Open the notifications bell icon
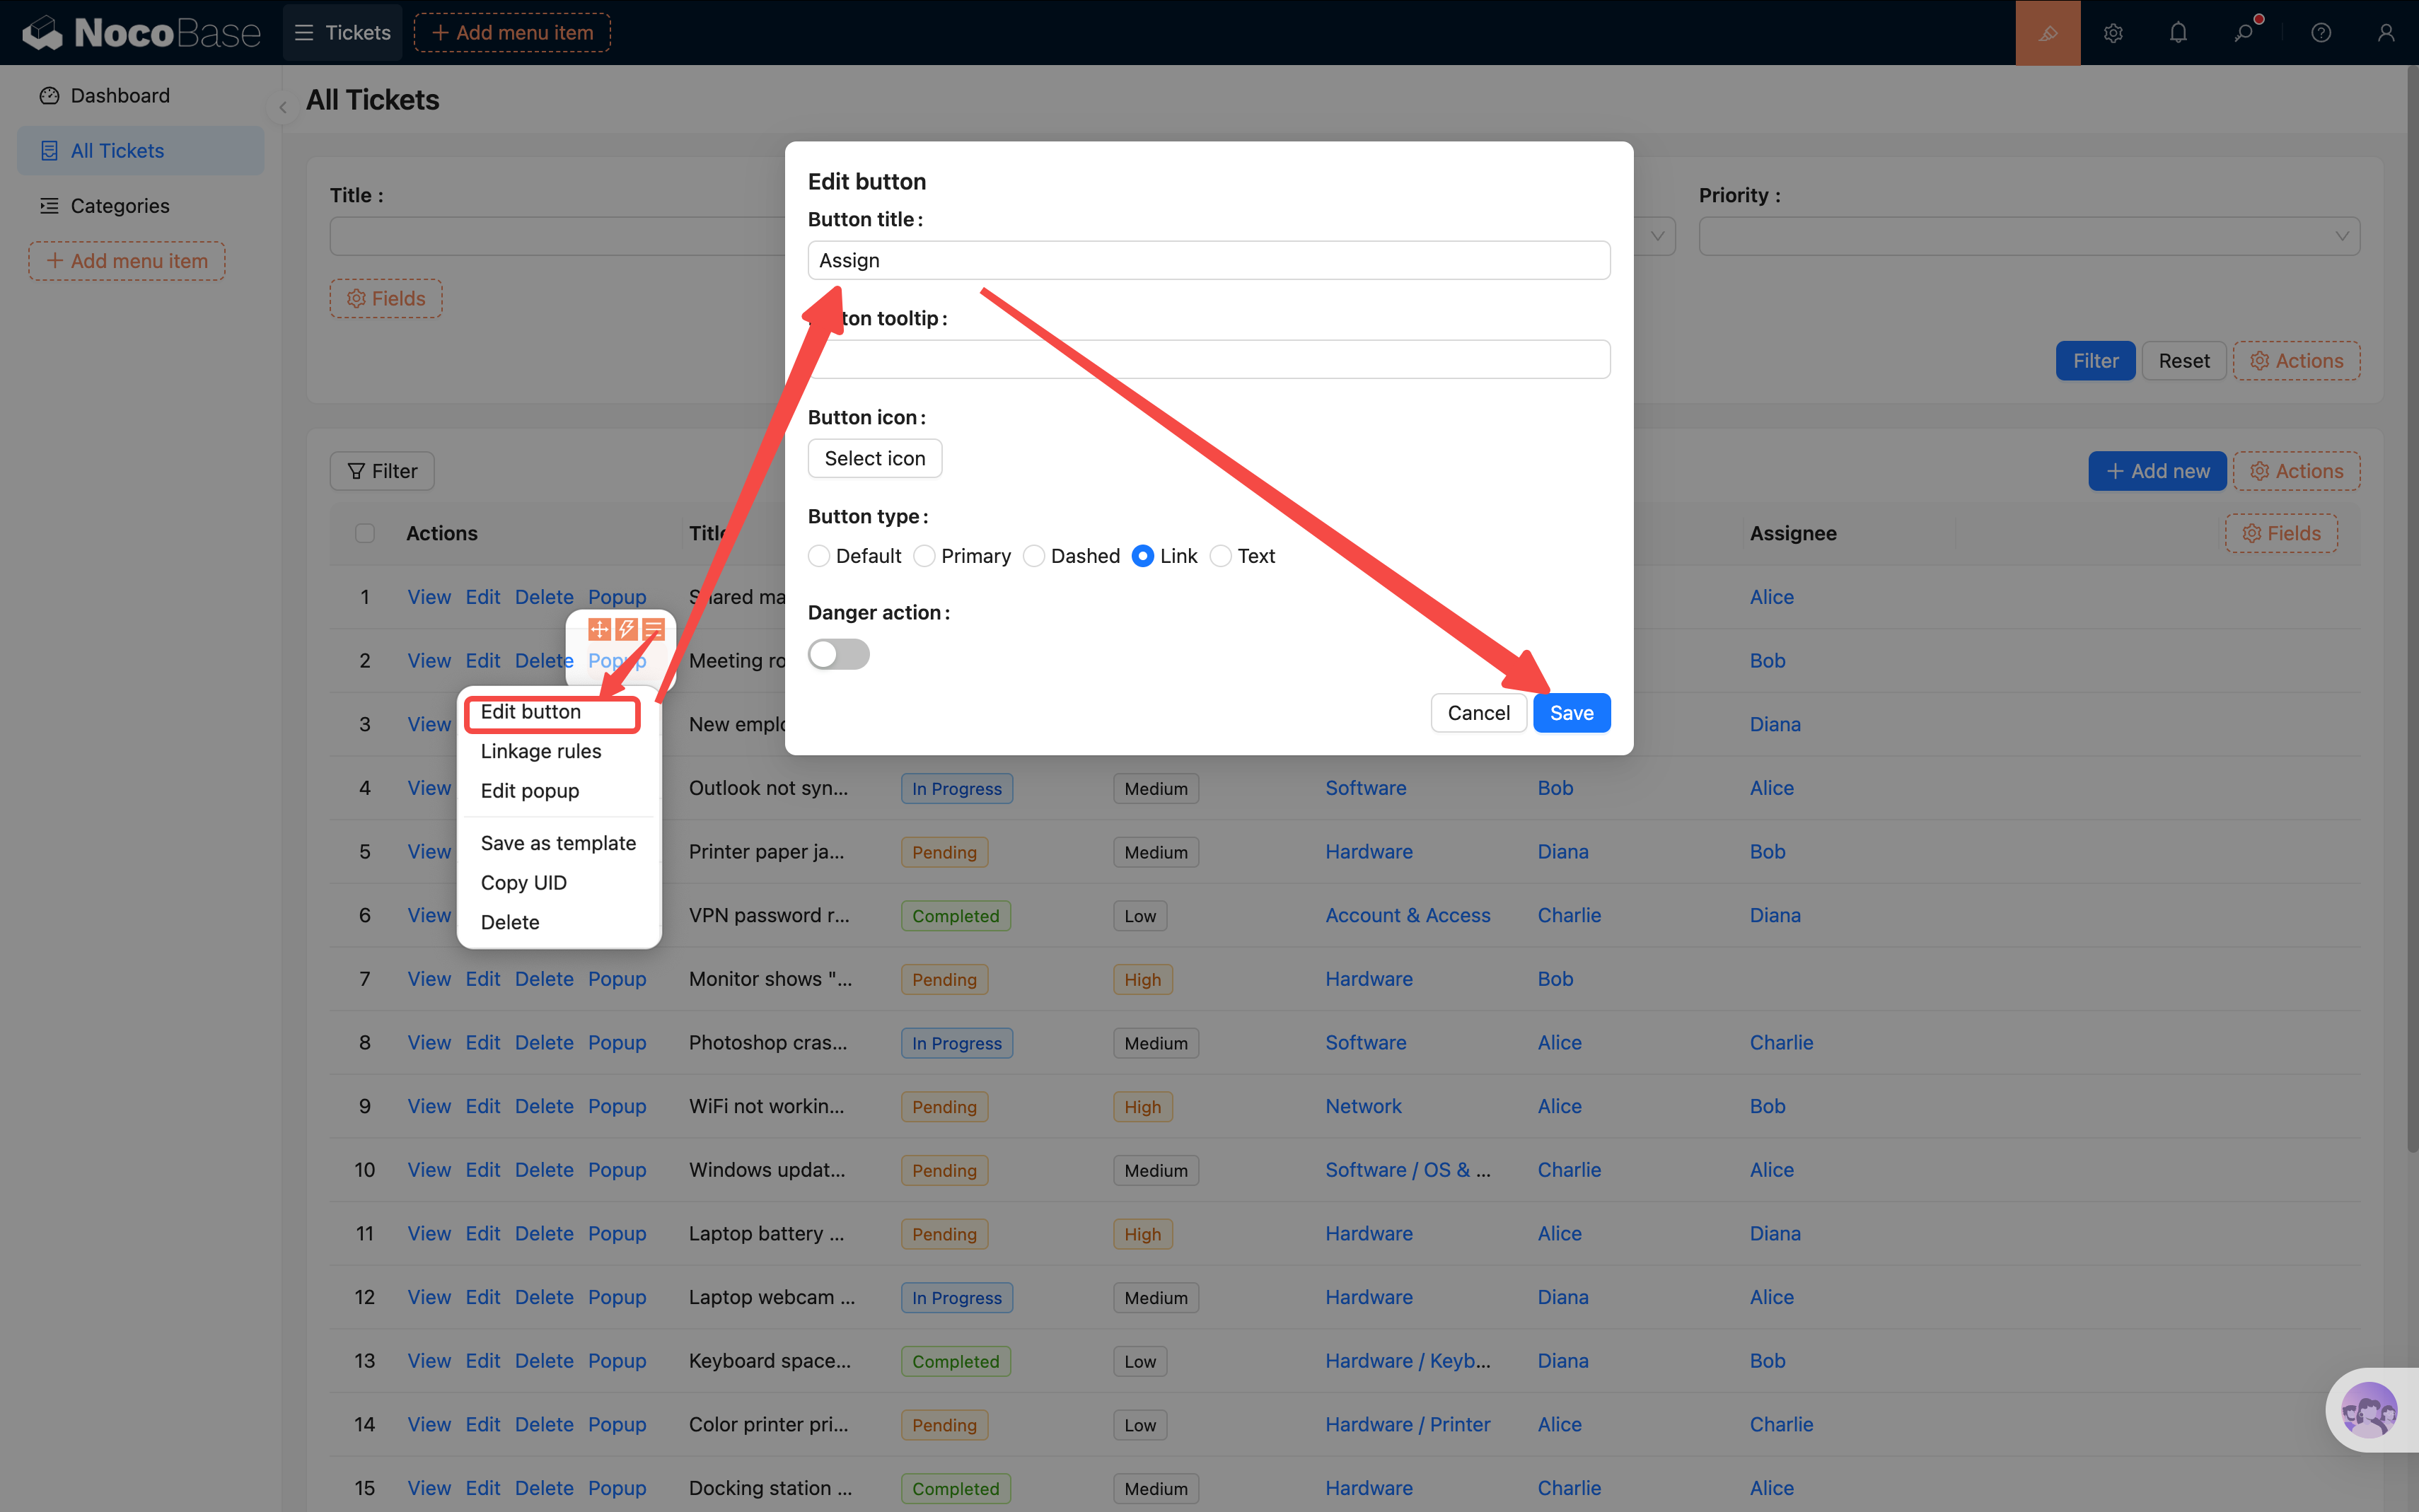Screen dimensions: 2419x1512 tap(2178, 33)
